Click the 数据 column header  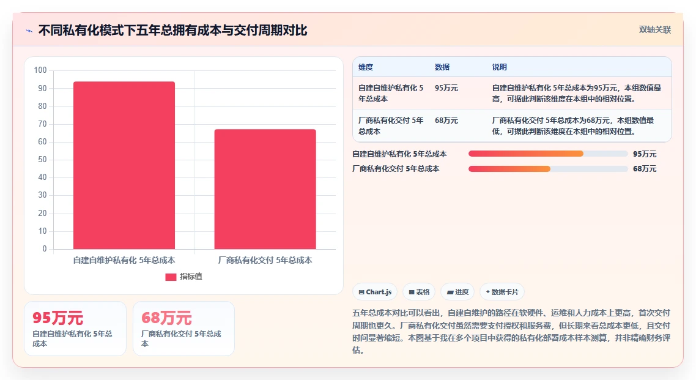pyautogui.click(x=442, y=67)
